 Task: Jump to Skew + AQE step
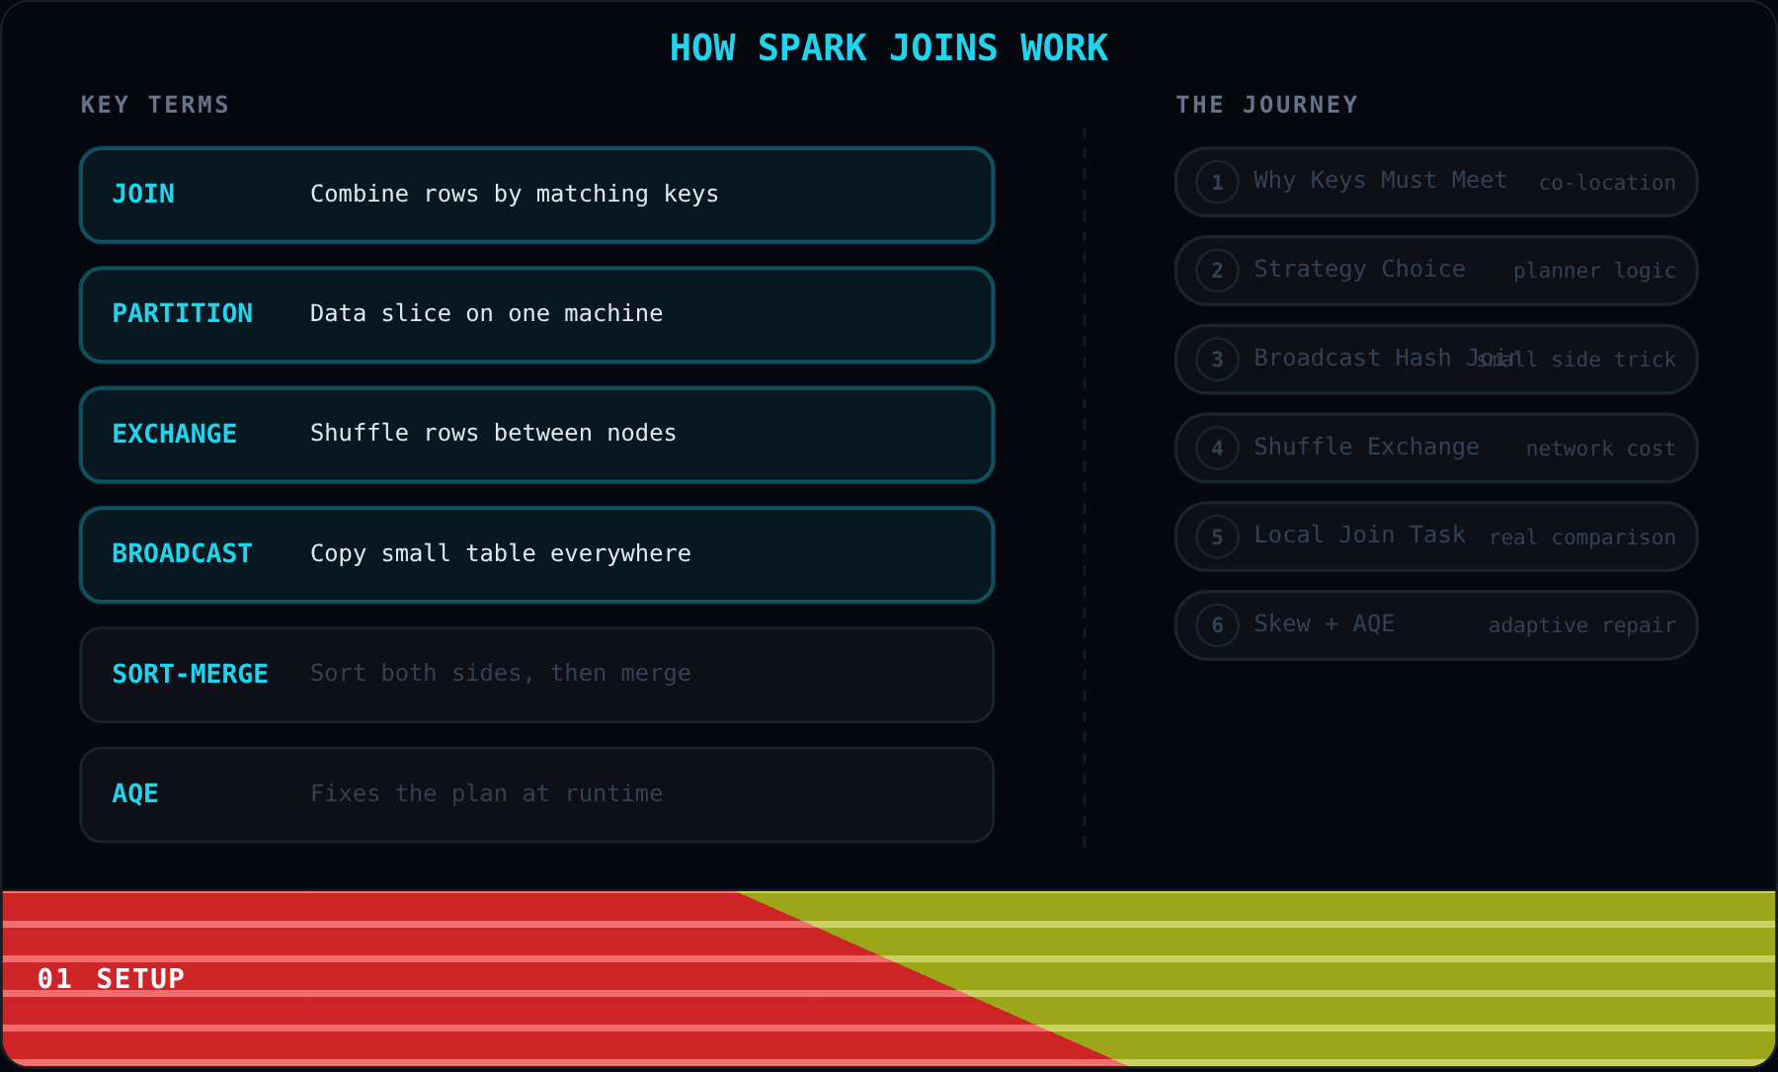[1436, 625]
